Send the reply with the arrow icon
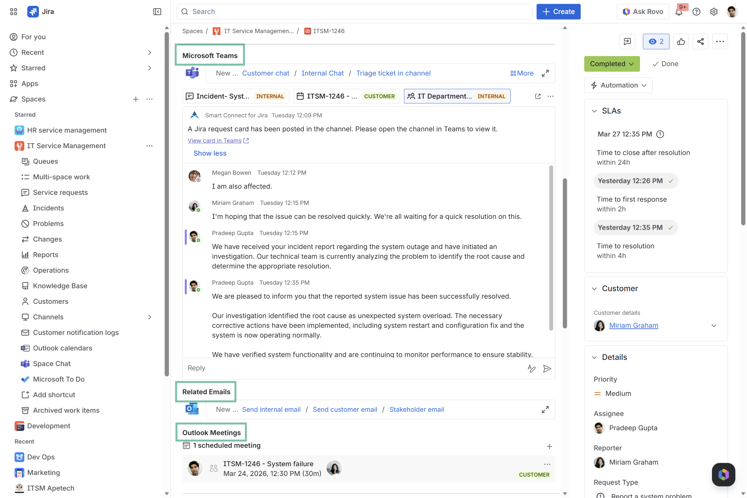The width and height of the screenshot is (747, 498). [547, 369]
